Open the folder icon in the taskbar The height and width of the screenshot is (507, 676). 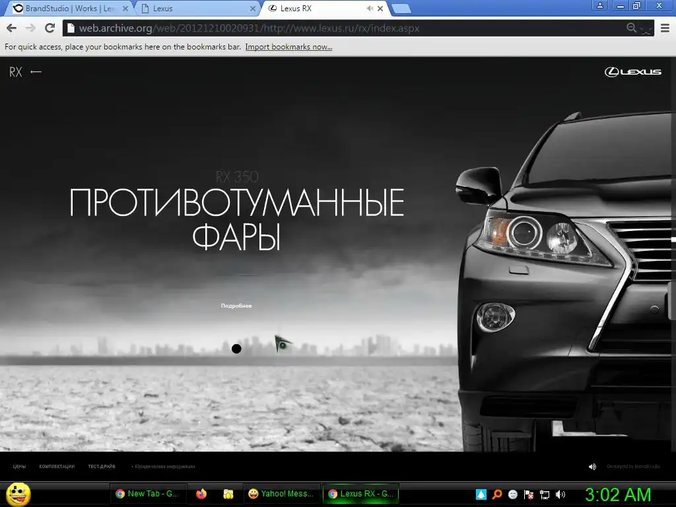(x=228, y=494)
